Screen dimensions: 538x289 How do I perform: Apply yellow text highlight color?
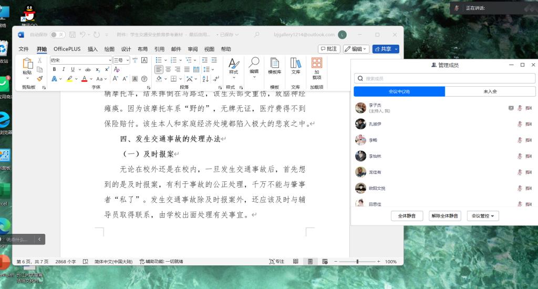click(x=69, y=79)
